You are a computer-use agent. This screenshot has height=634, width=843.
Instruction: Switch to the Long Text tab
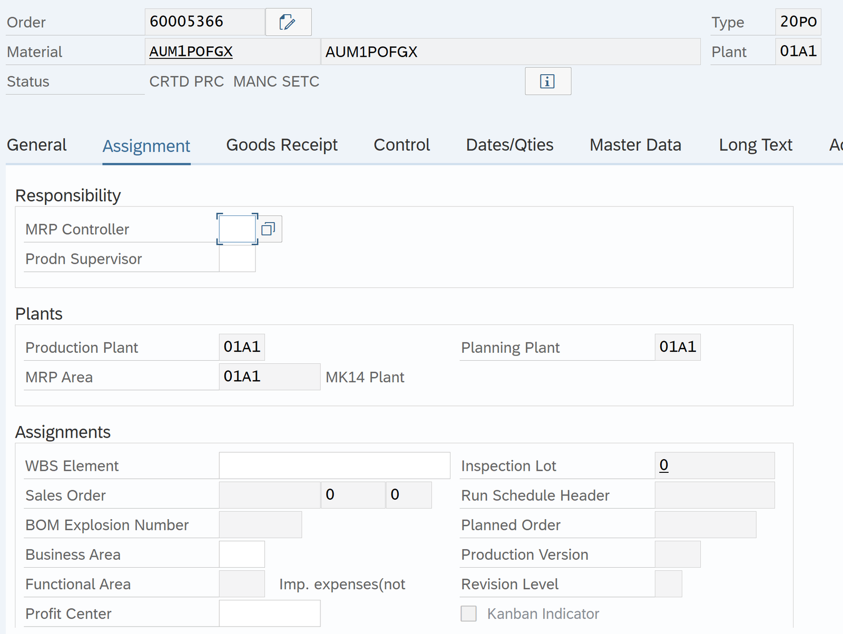755,145
